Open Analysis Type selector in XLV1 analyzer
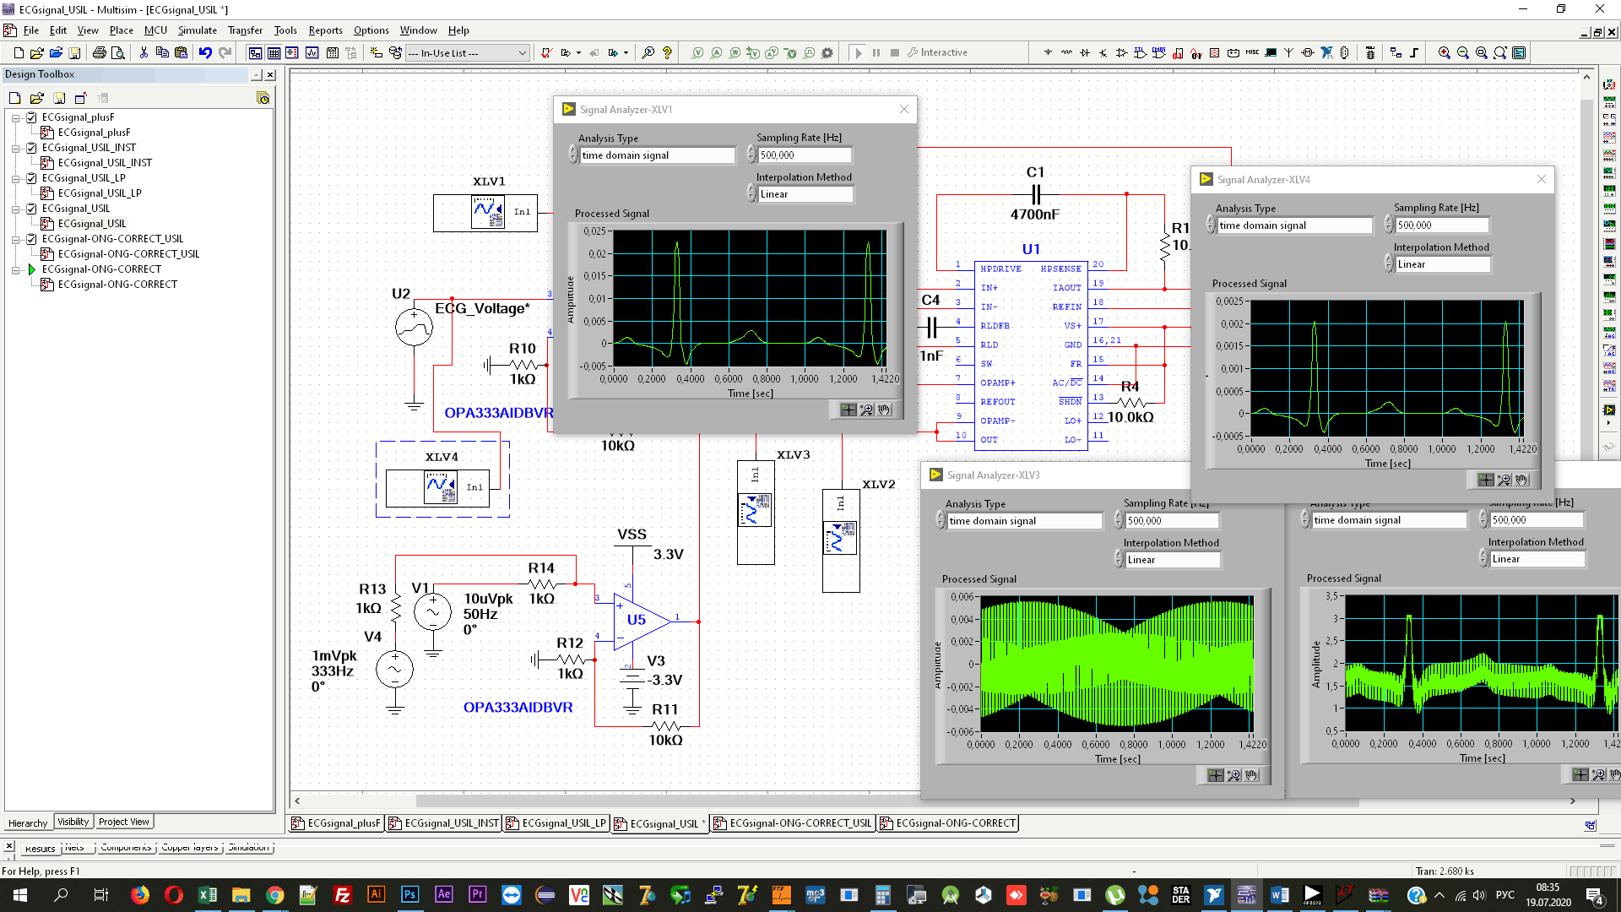This screenshot has height=912, width=1621. click(658, 155)
